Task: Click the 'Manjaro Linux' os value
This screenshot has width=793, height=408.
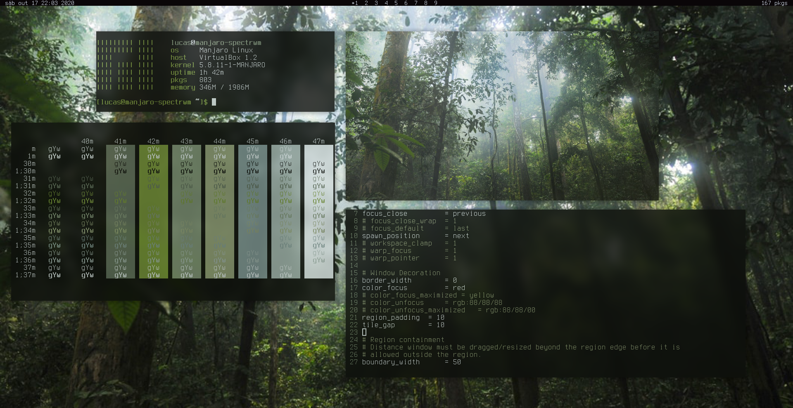Action: click(226, 50)
